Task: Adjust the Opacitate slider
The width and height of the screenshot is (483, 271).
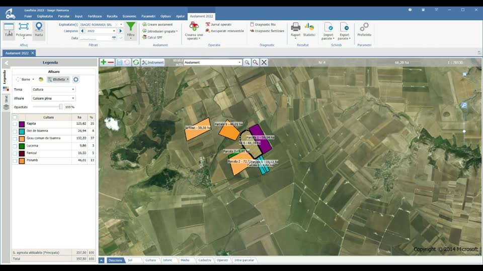Action: pyautogui.click(x=61, y=107)
